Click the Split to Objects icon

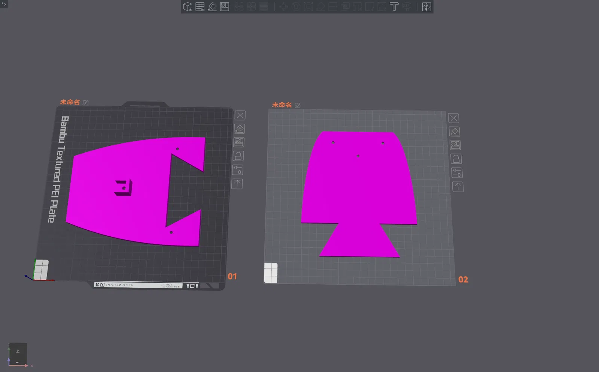[x=239, y=7]
